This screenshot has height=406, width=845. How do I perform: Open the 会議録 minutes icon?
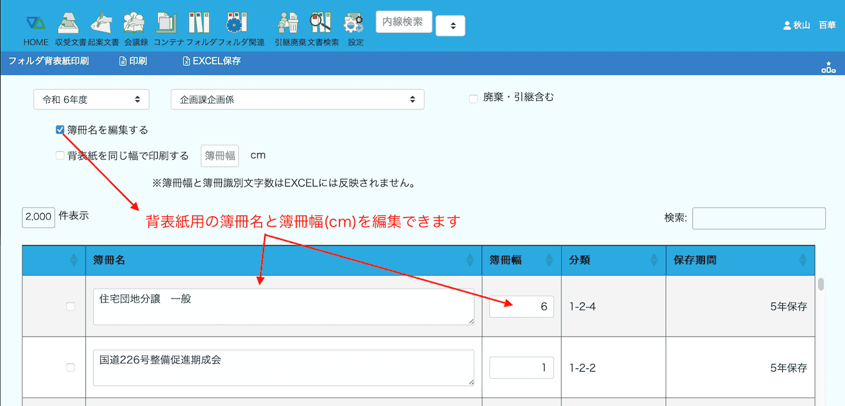click(135, 24)
